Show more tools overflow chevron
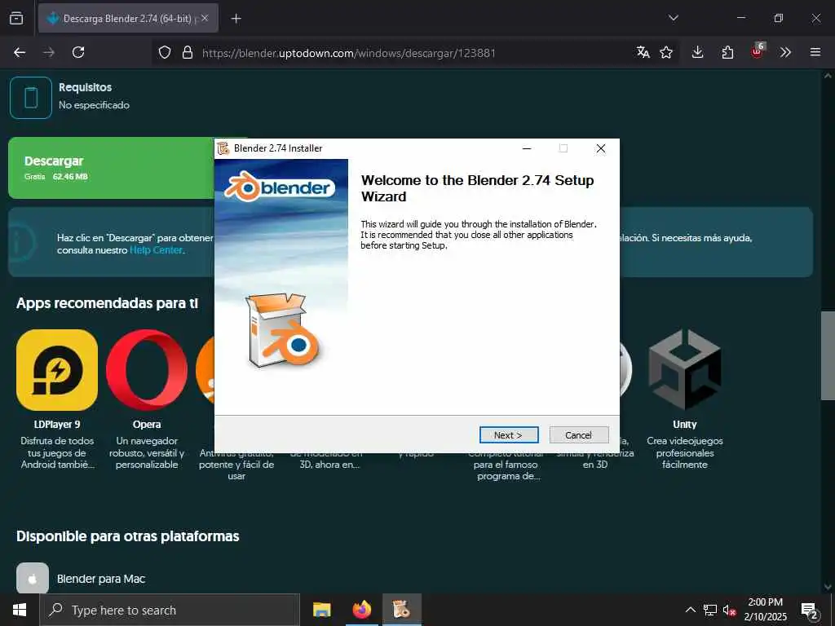Viewport: 835px width, 626px height. coord(785,52)
